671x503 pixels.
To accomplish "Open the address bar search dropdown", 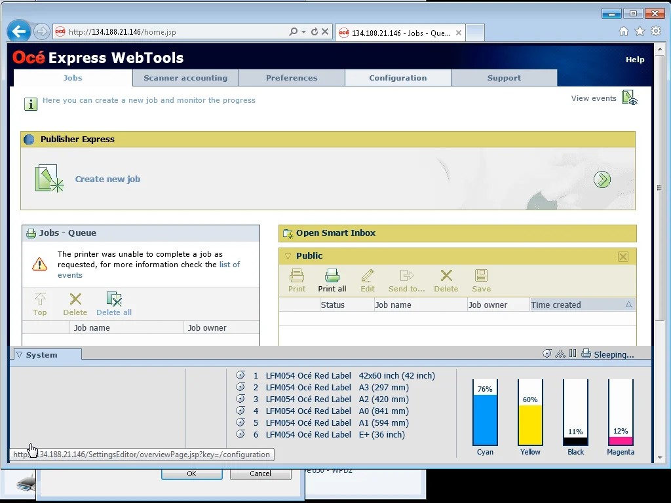I will click(303, 31).
